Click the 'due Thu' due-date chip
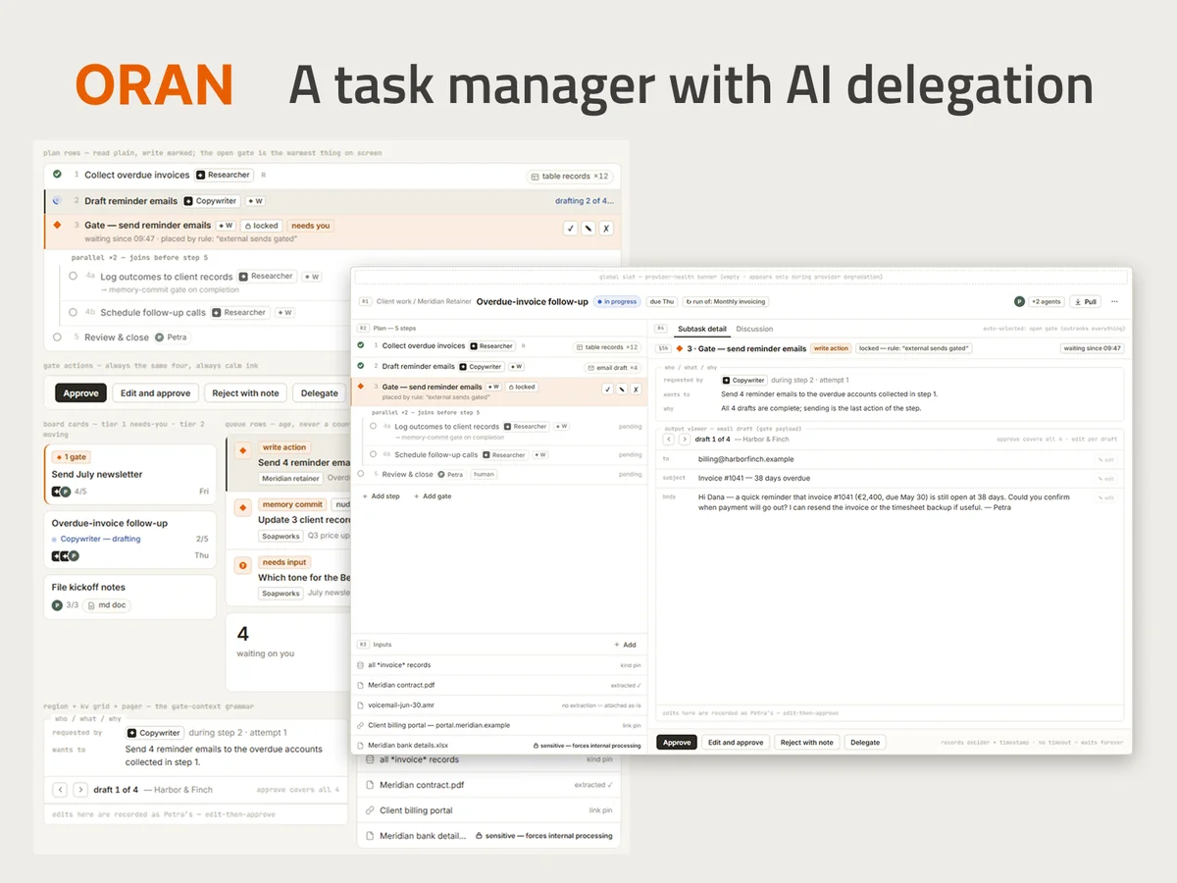 point(662,301)
